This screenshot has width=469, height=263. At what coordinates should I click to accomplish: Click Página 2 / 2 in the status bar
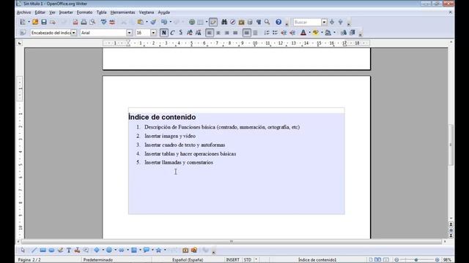click(29, 260)
